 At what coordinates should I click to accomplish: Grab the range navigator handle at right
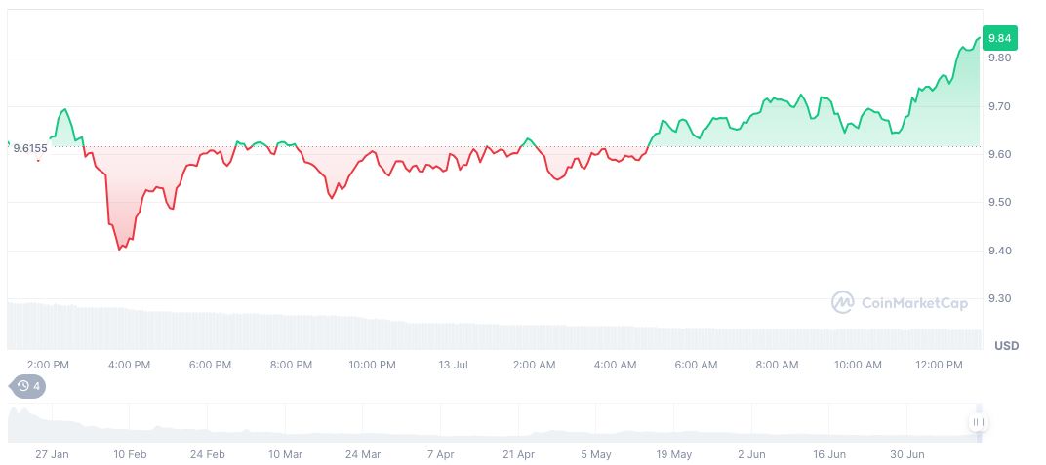[x=978, y=422]
